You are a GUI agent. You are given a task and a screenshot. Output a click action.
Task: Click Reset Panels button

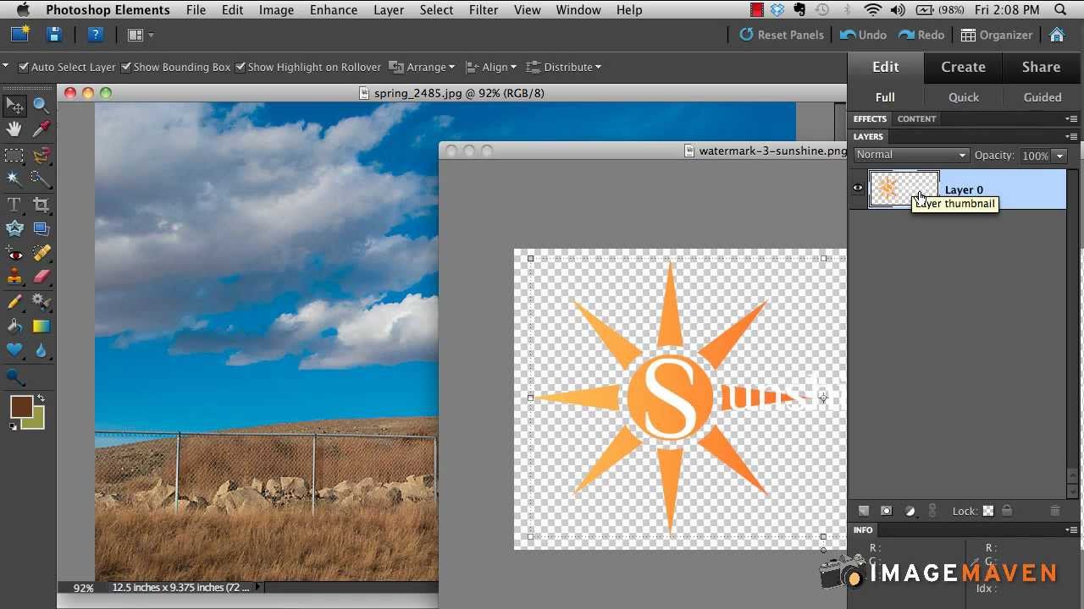[x=781, y=35]
